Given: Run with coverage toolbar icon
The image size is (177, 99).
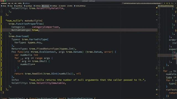Looking at the screenshot, I should coord(170,3).
